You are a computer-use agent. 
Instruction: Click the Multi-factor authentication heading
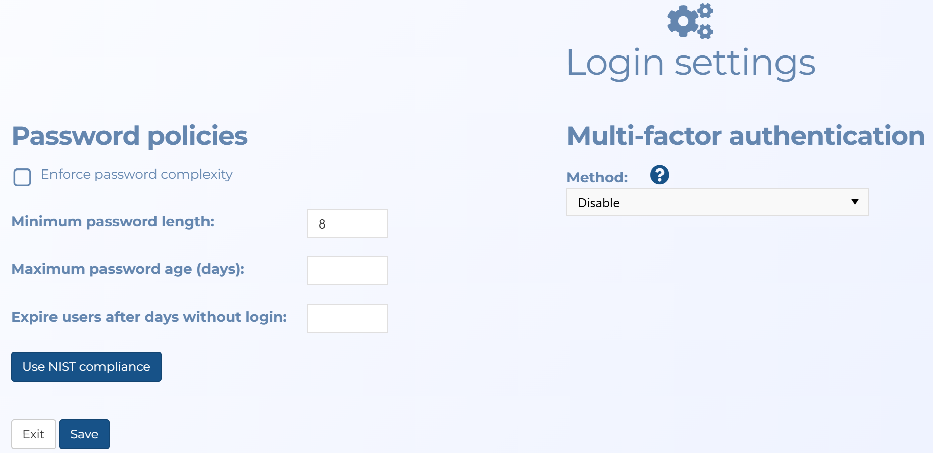tap(746, 136)
